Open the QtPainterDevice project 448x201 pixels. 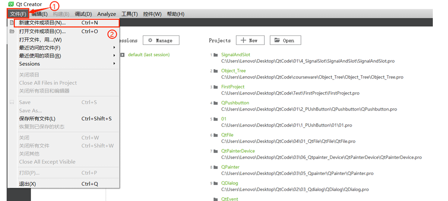(x=238, y=151)
